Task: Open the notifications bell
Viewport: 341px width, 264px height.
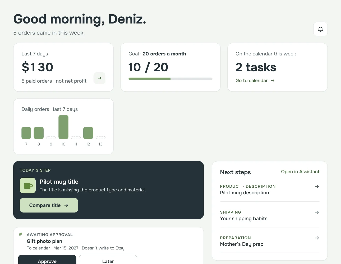Action: (x=320, y=29)
